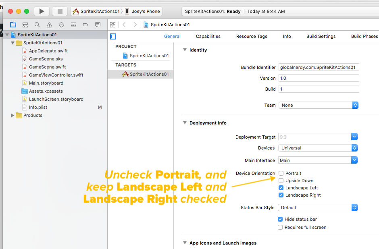This screenshot has height=249, width=379.
Task: Stop the running build
Action: point(60,11)
